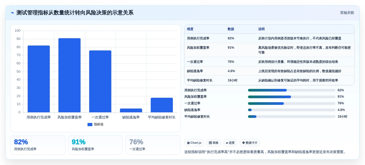Viewport: 365px width, 165px height.
Task: Click the 指标值 legend label
Action: (98, 125)
